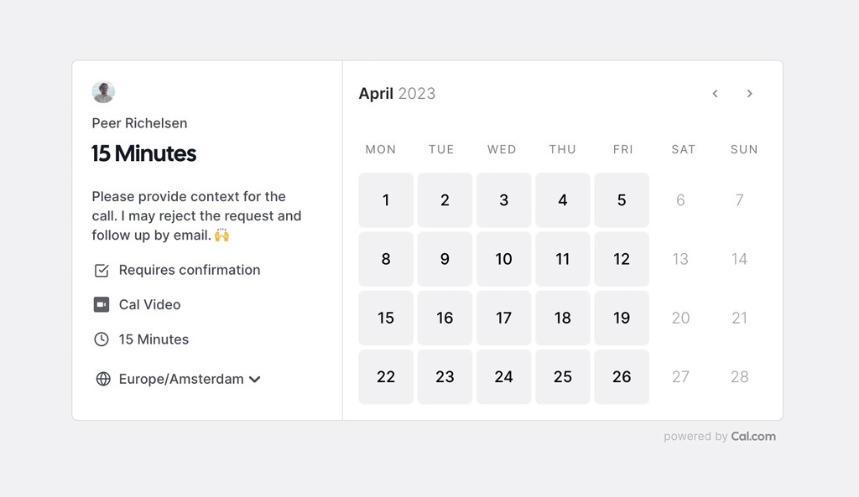Click the globe icon beside Europe/Amsterdam
Viewport: 859px width, 497px height.
[102, 379]
